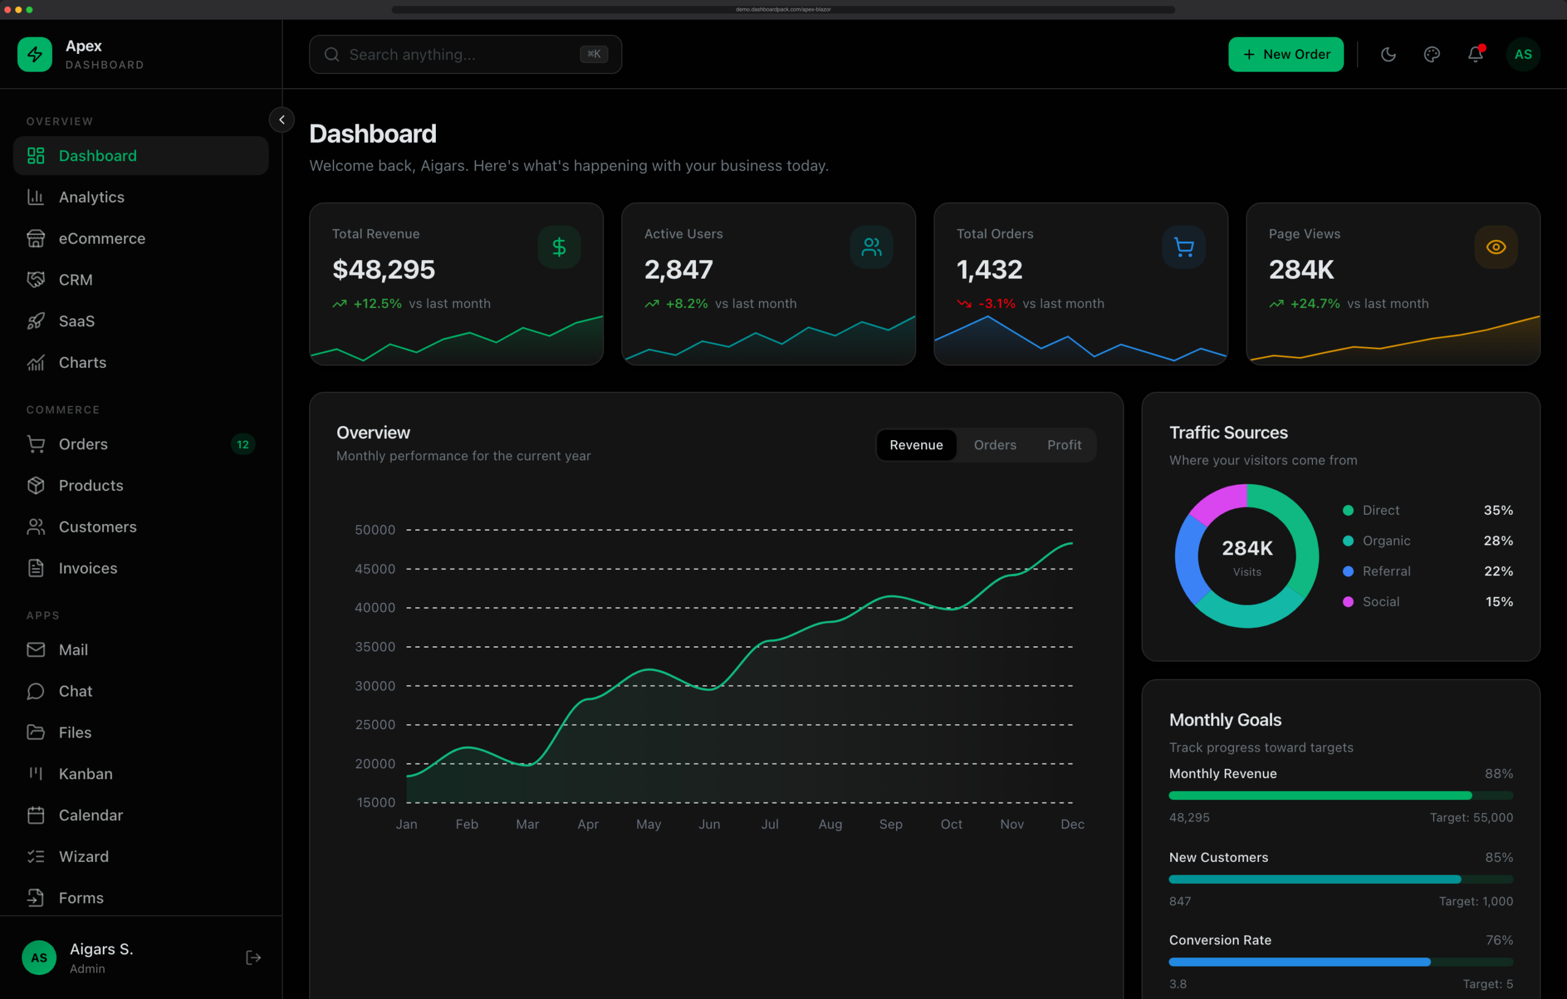Open the Charts page
Viewport: 1567px width, 999px height.
pos(141,362)
